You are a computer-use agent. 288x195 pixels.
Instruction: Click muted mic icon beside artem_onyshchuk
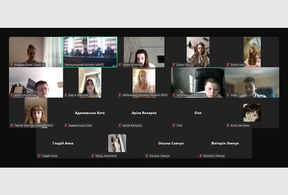(x=12, y=95)
